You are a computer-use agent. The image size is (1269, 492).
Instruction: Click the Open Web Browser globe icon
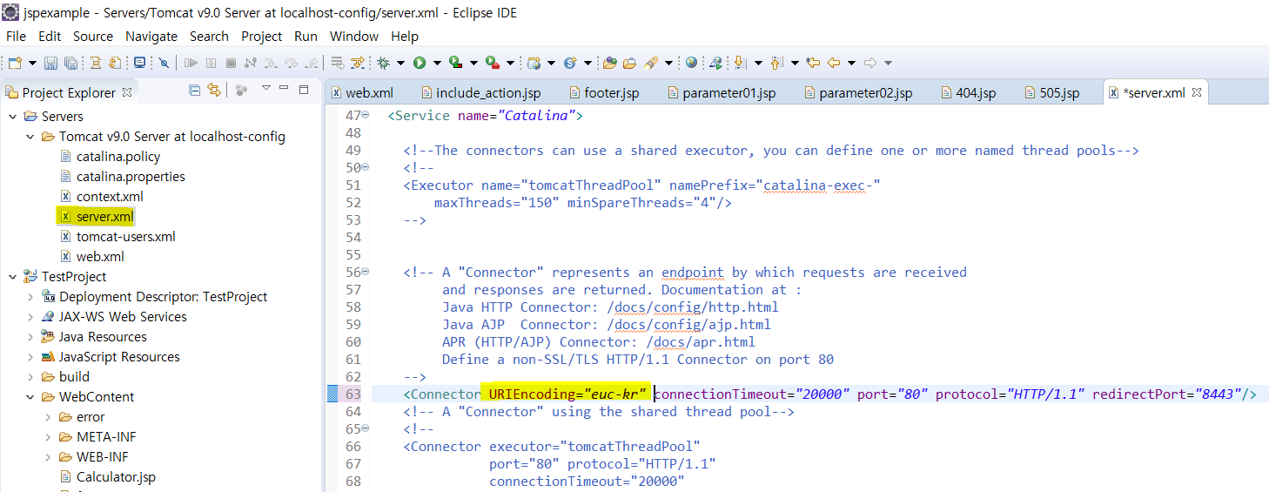(692, 63)
